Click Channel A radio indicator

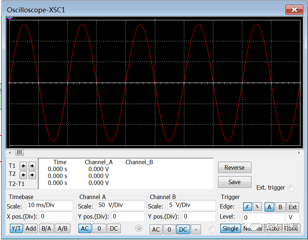click(139, 228)
